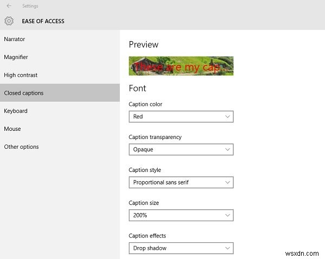Select High contrast in sidebar
This screenshot has width=325, height=259.
[21, 75]
